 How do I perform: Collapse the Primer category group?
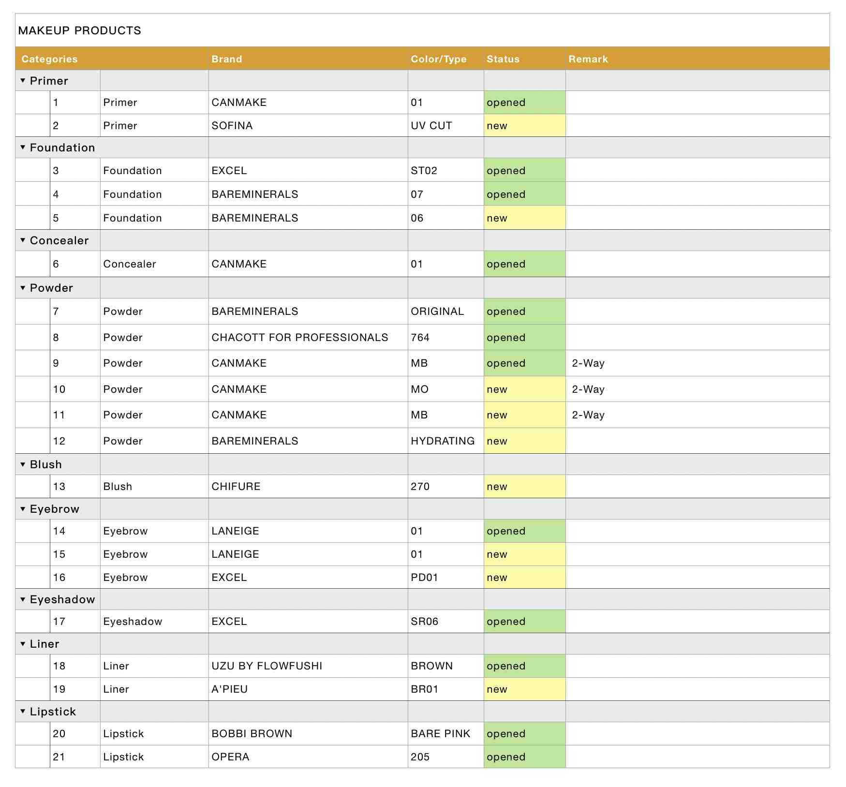tap(23, 80)
